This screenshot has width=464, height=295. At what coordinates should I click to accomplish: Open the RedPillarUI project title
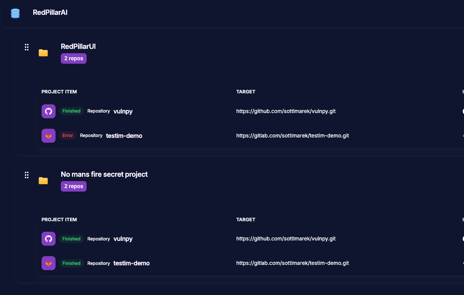point(78,46)
